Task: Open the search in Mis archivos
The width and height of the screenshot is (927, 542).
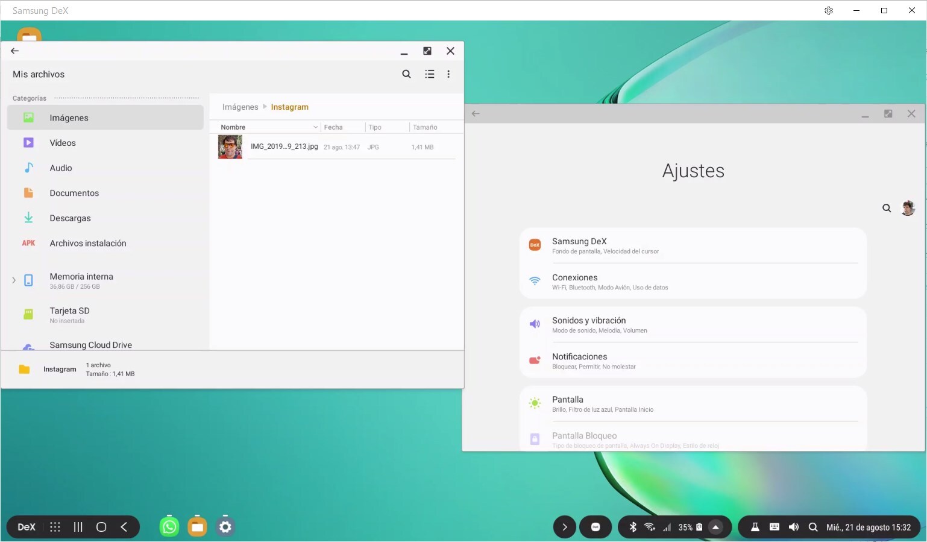Action: click(x=406, y=74)
